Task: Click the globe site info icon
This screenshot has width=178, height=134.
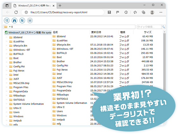Action: click(x=26, y=12)
